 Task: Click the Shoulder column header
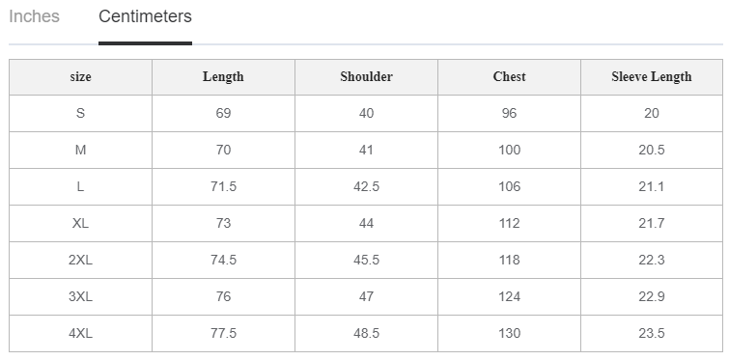click(366, 76)
